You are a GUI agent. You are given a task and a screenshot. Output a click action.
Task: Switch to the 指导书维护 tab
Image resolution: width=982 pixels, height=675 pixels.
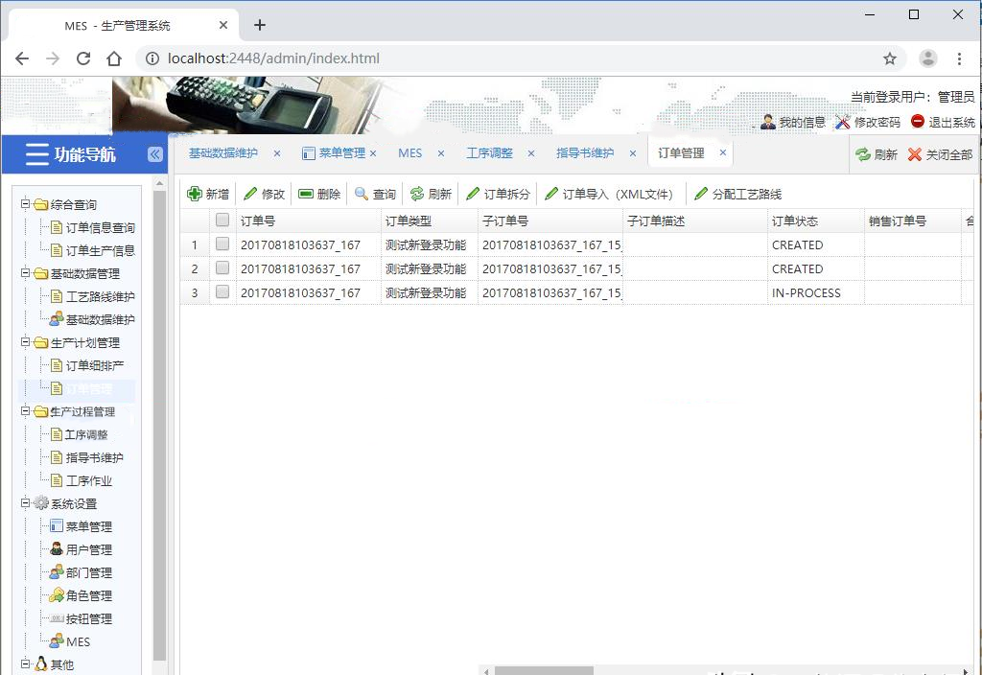(x=585, y=153)
